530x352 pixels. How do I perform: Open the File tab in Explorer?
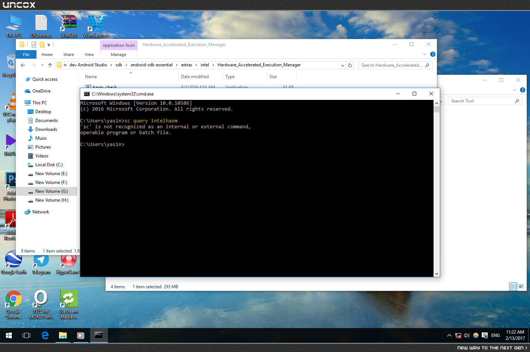pyautogui.click(x=26, y=55)
